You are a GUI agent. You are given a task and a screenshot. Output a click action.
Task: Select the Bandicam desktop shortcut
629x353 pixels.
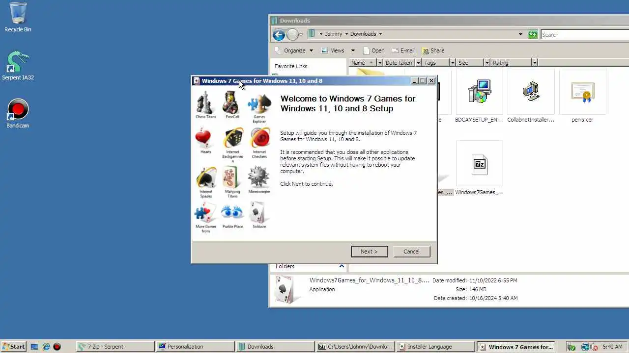coord(18,114)
